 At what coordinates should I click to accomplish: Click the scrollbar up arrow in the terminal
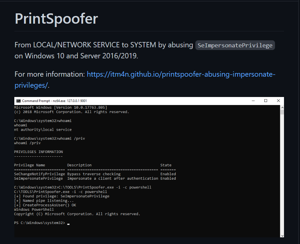282,108
